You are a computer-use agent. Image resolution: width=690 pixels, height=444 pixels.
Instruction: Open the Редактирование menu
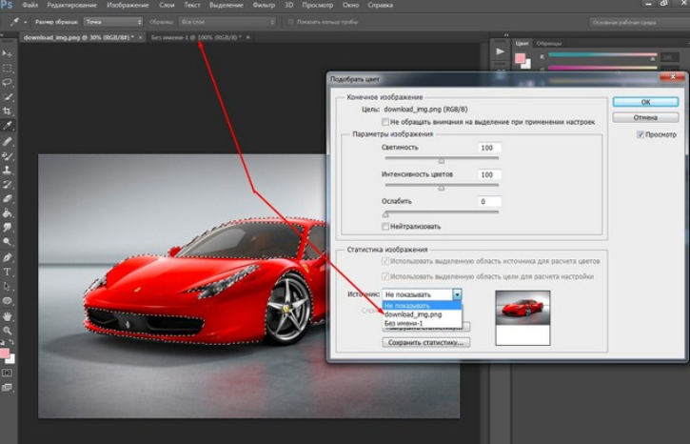click(71, 6)
